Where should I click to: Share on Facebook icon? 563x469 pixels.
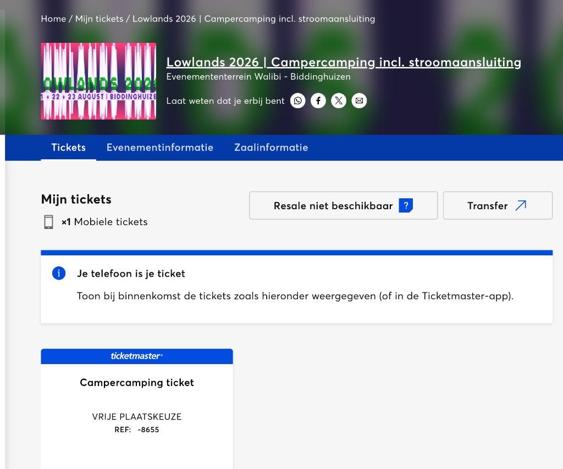(318, 101)
